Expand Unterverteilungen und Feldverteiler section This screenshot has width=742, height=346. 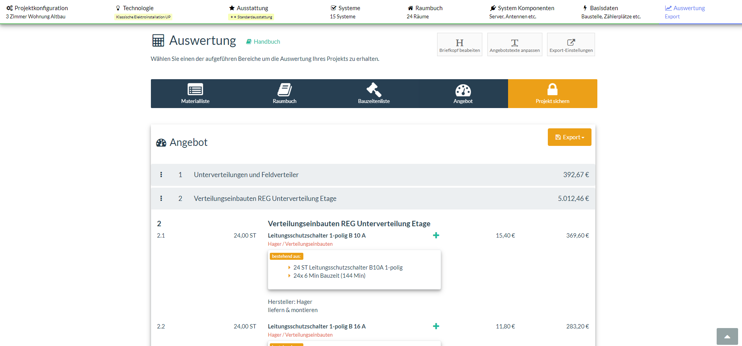click(x=246, y=175)
